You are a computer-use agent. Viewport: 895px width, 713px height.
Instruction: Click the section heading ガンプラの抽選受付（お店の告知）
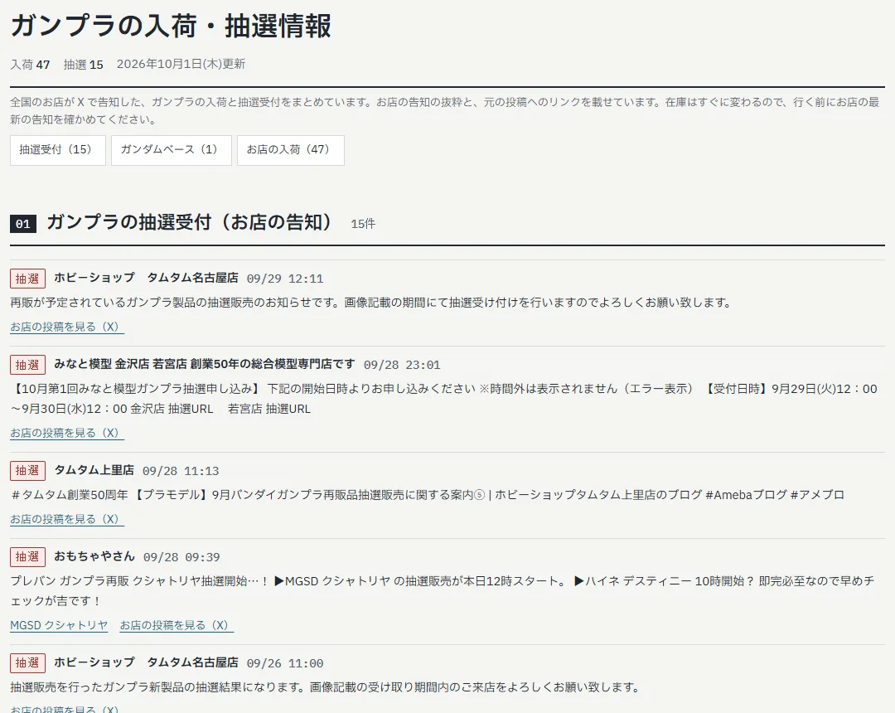click(x=190, y=222)
